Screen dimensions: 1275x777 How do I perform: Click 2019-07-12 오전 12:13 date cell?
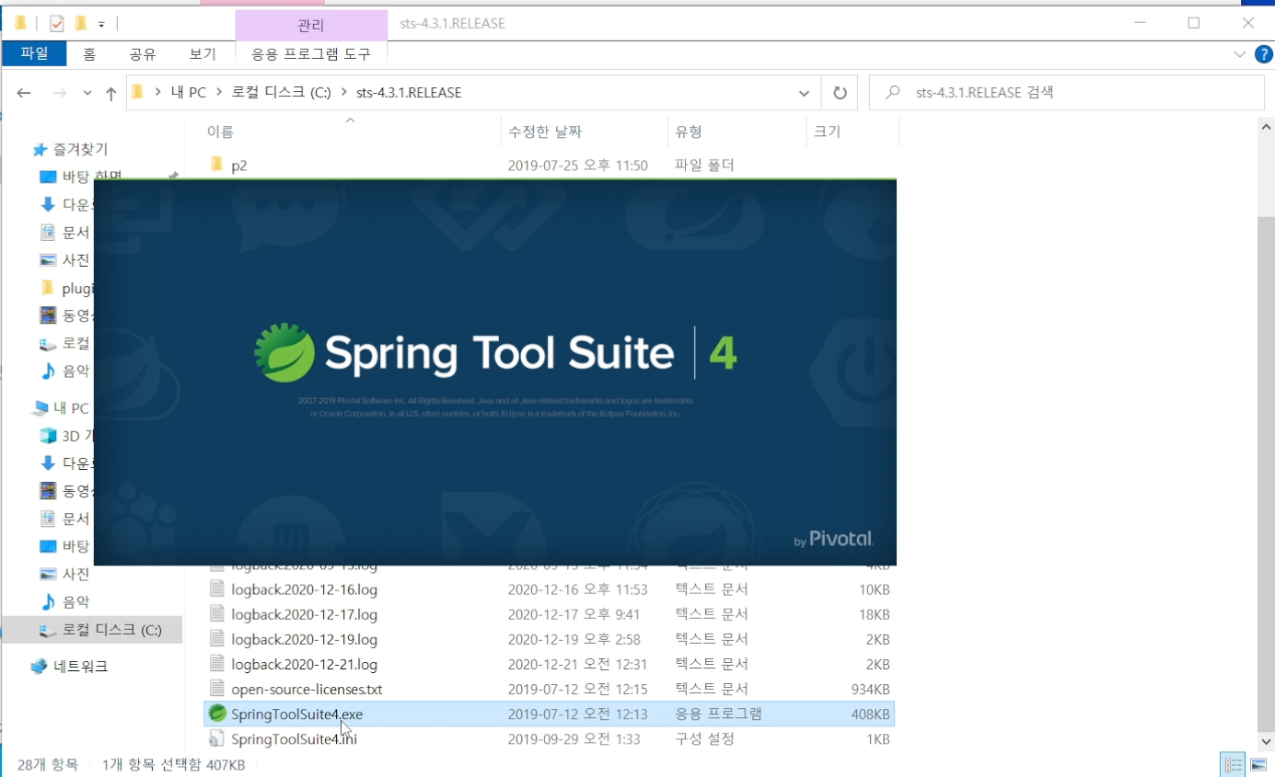tap(577, 714)
